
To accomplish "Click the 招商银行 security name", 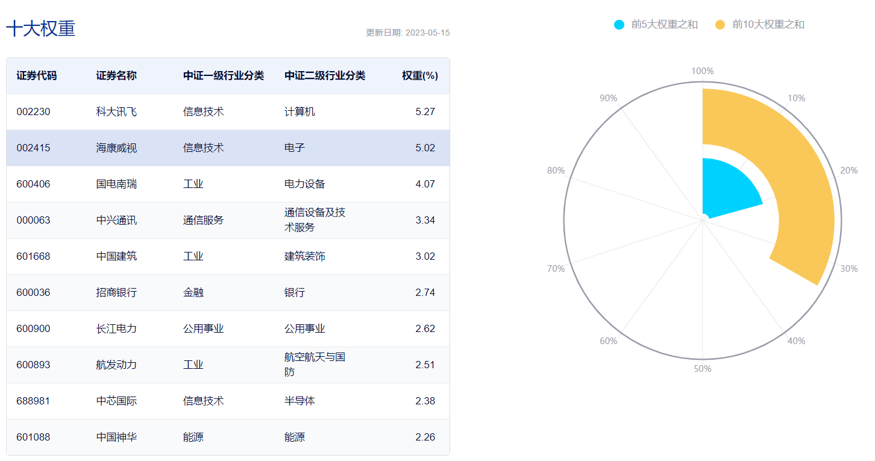I will 116,292.
